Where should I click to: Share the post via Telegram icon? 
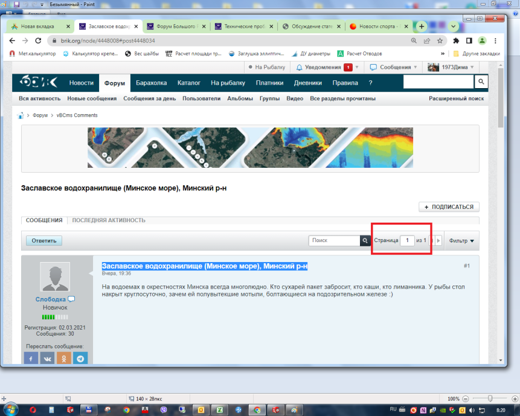(80, 358)
